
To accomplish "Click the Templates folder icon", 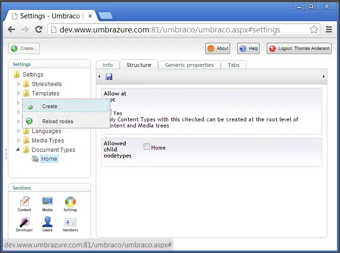I will pos(26,93).
